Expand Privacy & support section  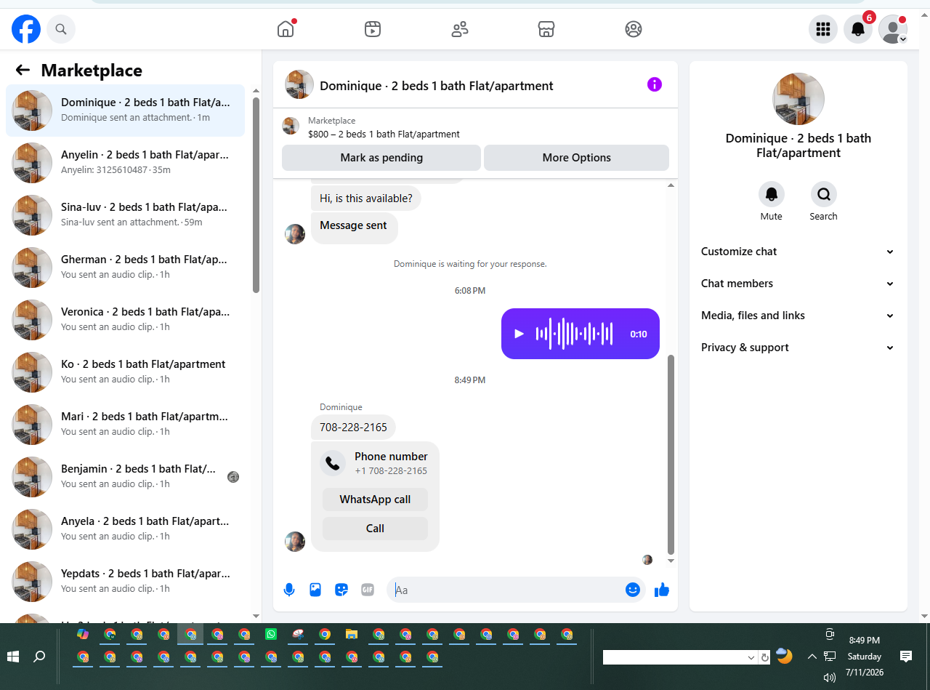pyautogui.click(x=798, y=348)
